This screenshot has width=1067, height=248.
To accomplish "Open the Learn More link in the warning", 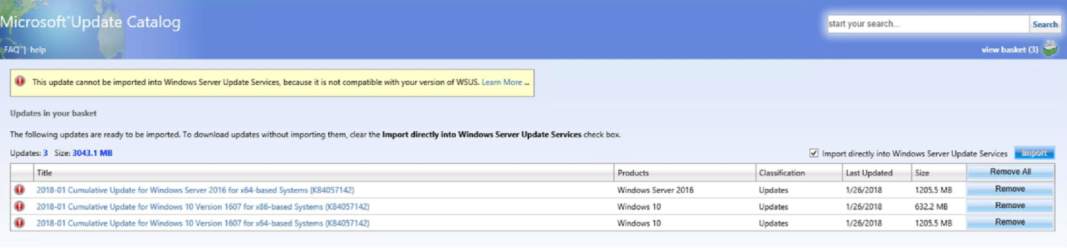I will coord(502,82).
